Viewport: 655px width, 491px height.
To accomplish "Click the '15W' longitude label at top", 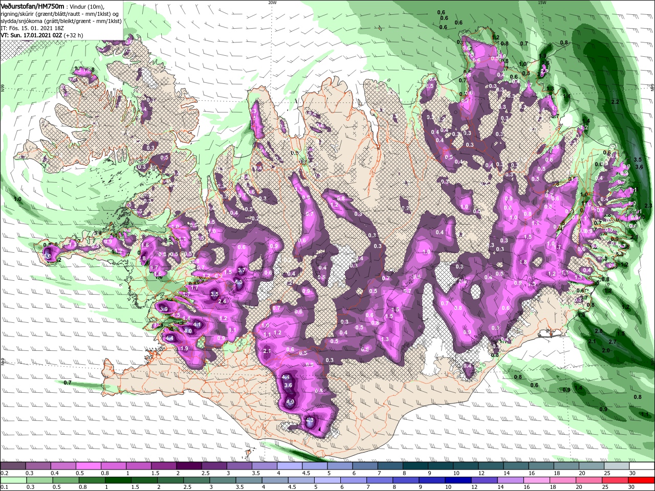I will tap(542, 2).
